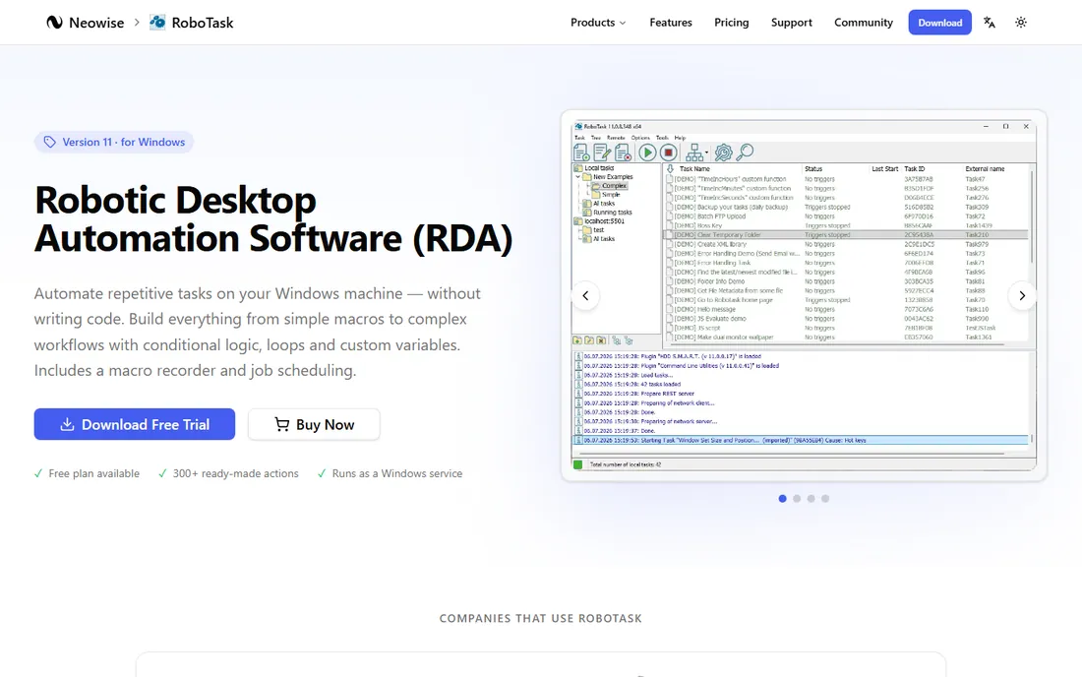Click the Buy Now button
This screenshot has height=677, width=1082.
point(314,424)
